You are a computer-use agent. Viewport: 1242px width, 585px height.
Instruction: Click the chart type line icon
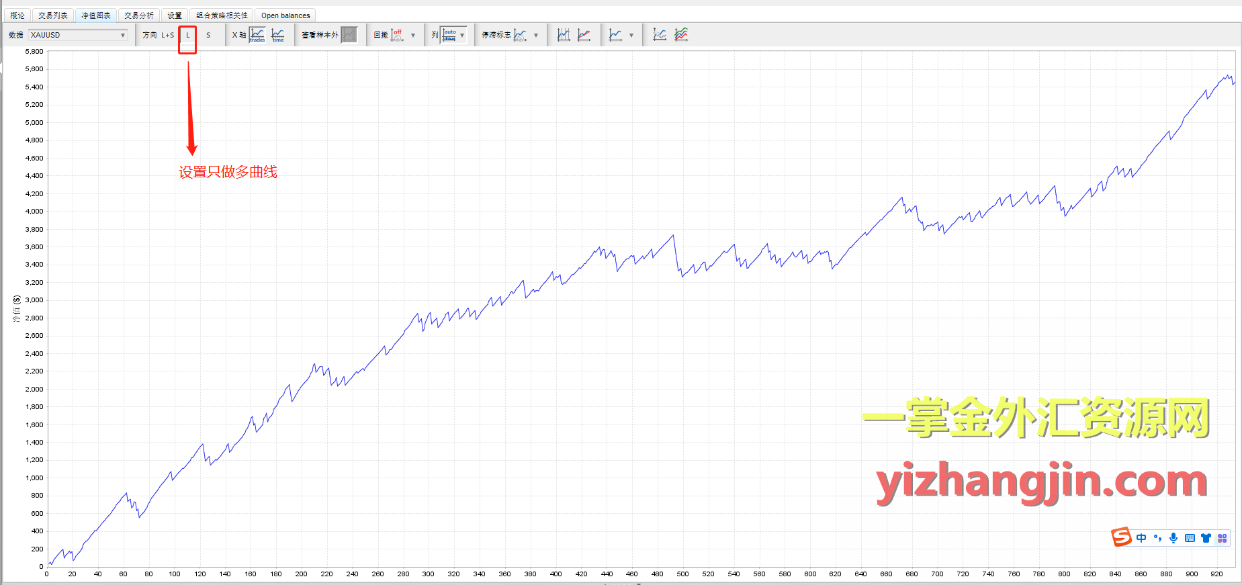[x=616, y=35]
